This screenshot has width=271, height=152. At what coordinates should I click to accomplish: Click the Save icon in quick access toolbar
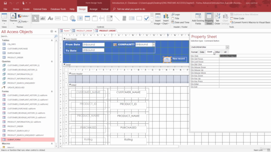coord(5,3)
